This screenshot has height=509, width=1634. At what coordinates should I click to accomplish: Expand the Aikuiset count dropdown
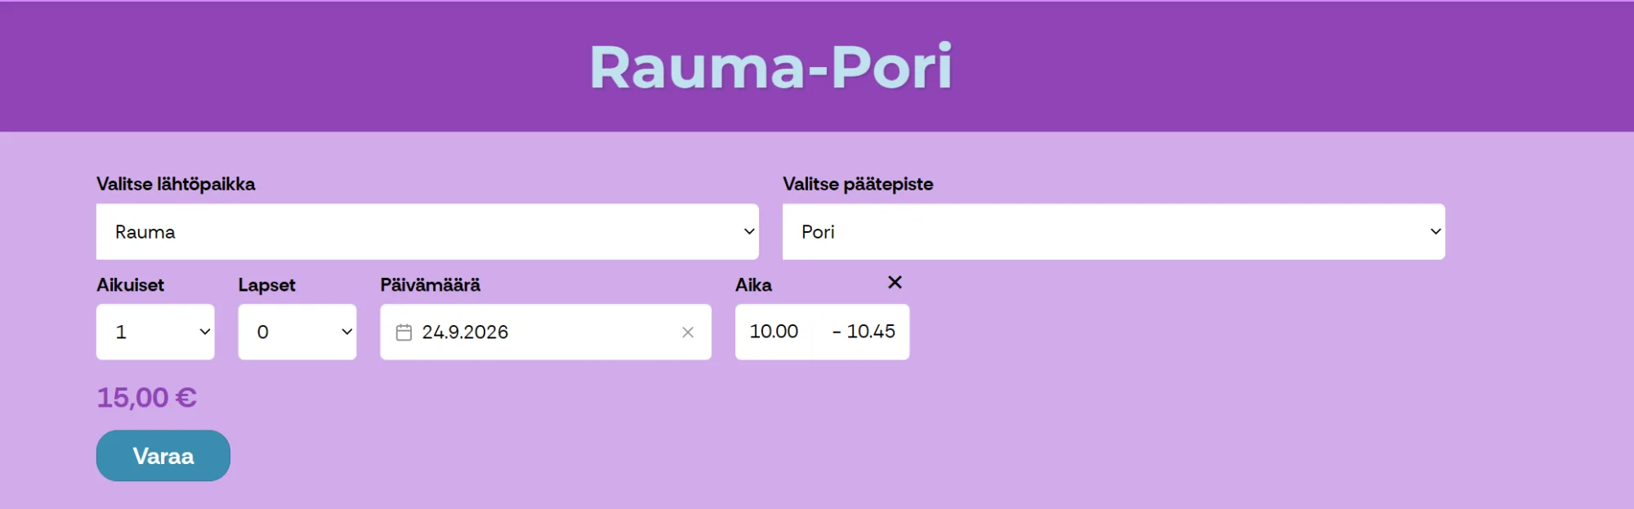[x=155, y=332]
